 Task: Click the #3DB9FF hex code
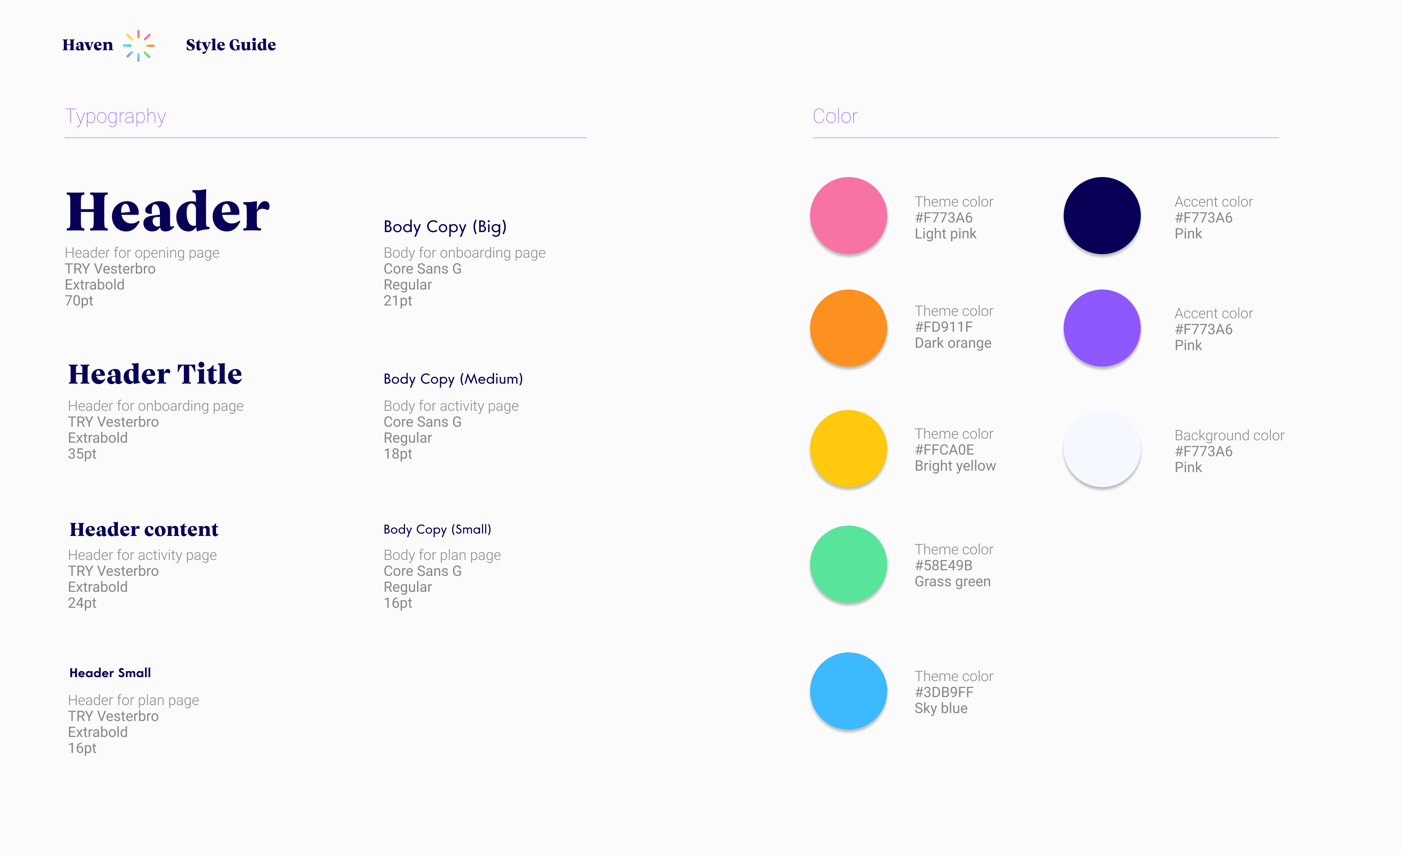pyautogui.click(x=944, y=692)
